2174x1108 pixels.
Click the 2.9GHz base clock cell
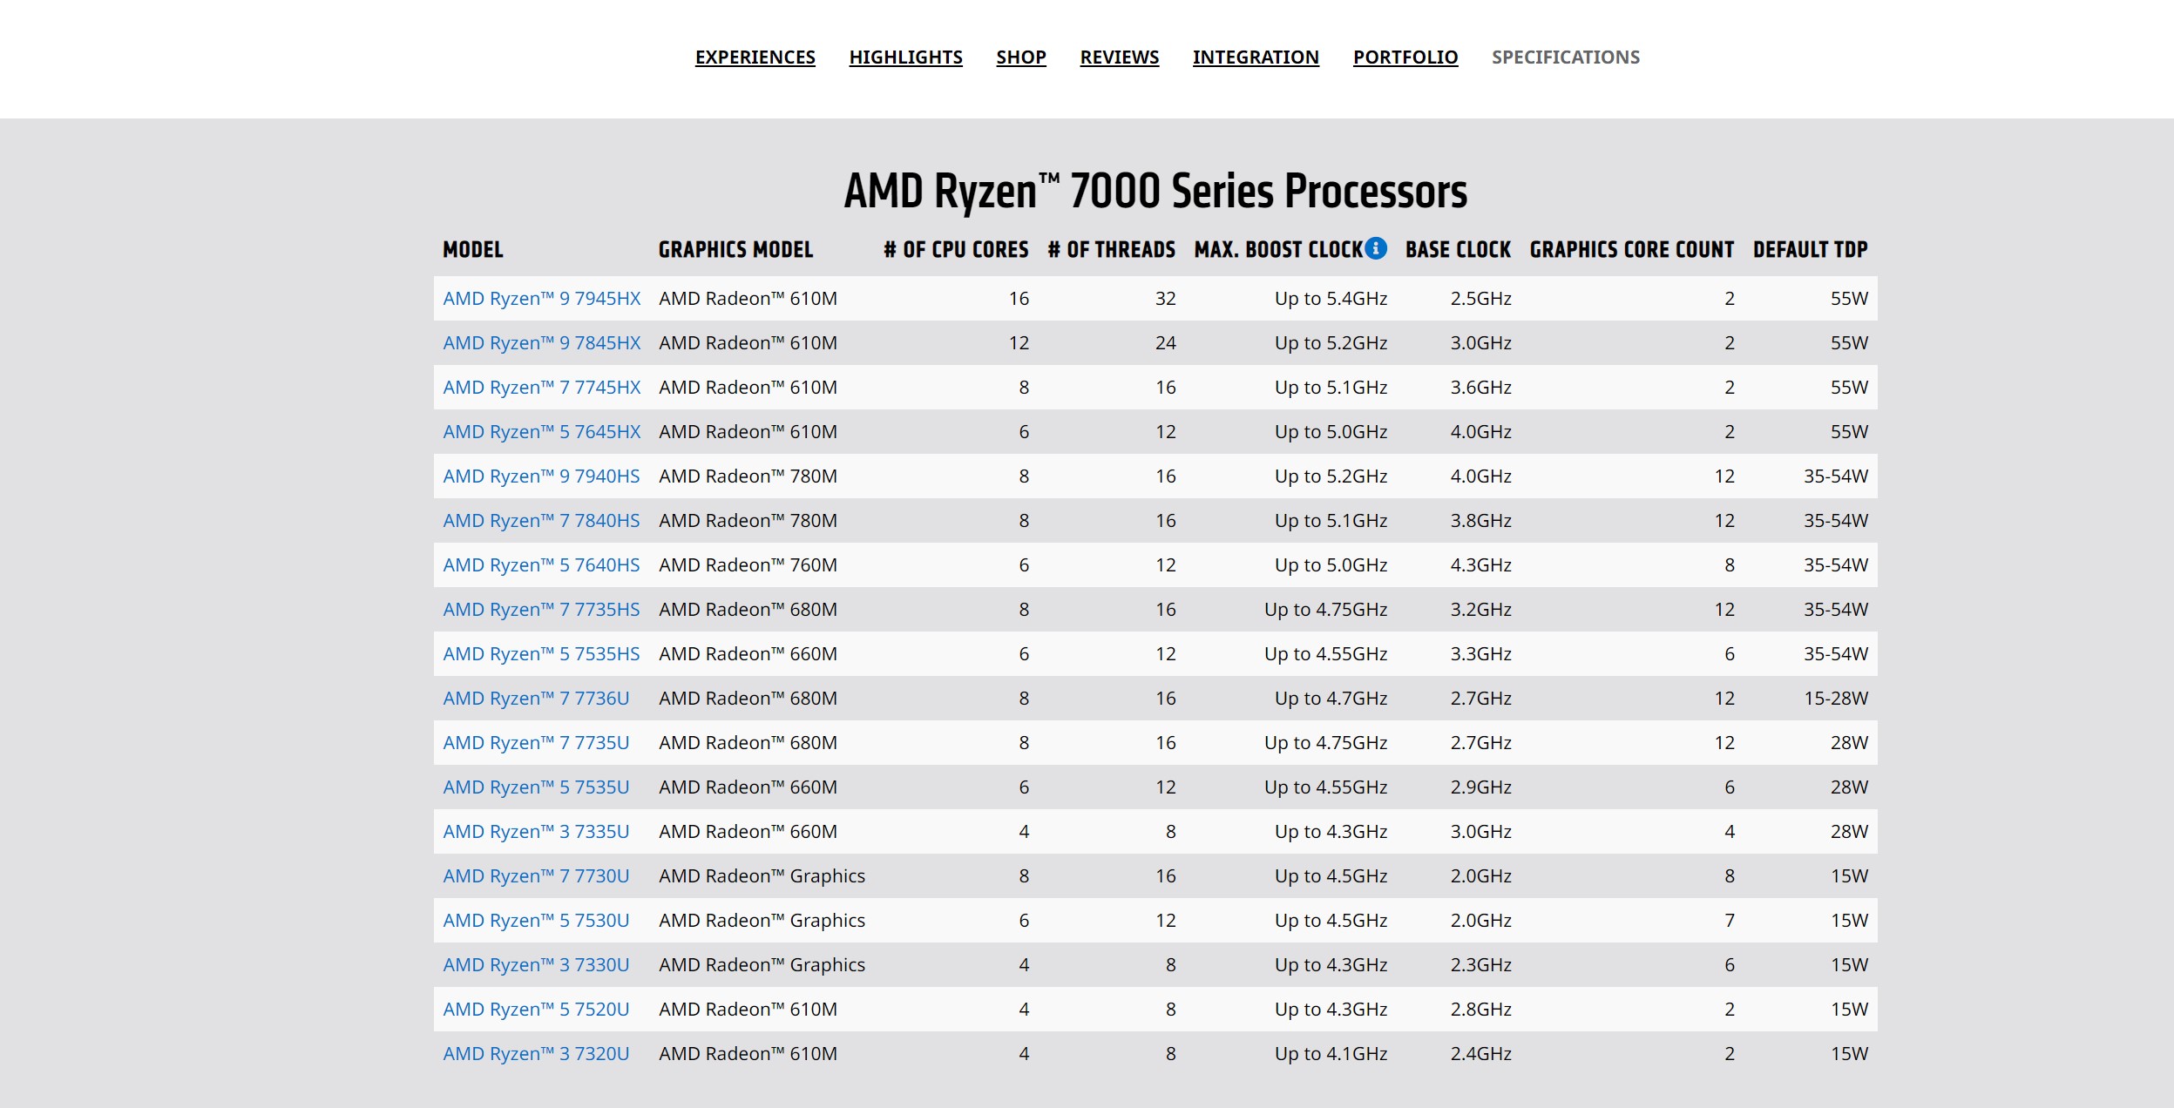click(1480, 787)
